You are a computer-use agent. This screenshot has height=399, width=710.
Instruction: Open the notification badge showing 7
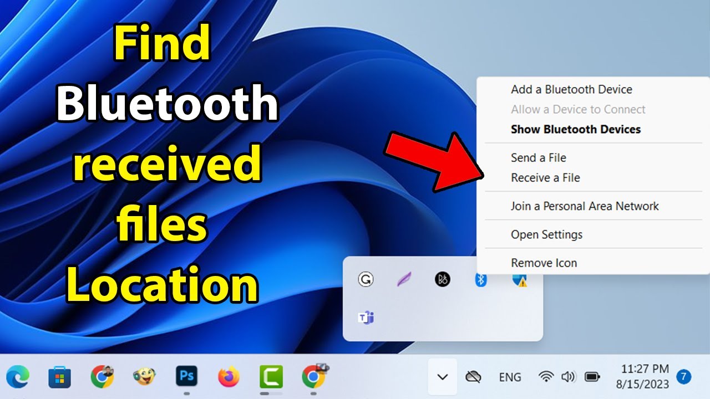[683, 377]
